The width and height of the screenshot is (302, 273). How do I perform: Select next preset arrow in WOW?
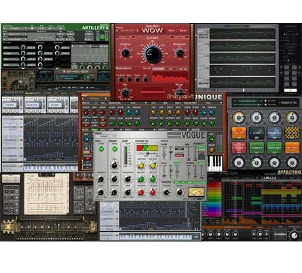(137, 31)
